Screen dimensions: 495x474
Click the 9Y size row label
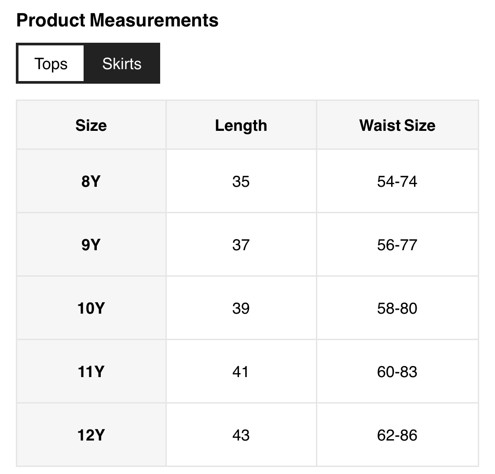(91, 244)
